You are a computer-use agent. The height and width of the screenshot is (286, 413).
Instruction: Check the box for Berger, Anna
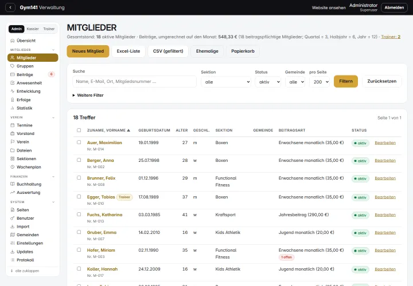[x=79, y=160]
